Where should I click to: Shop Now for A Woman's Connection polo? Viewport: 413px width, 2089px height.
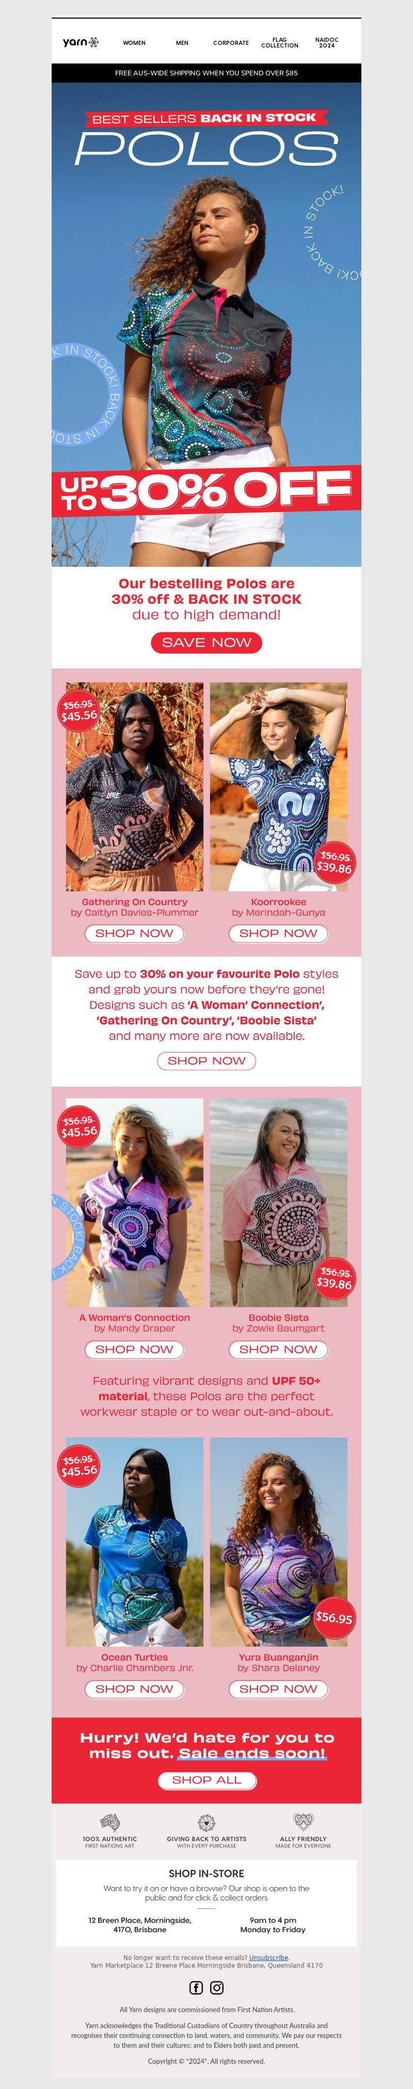tap(135, 1349)
